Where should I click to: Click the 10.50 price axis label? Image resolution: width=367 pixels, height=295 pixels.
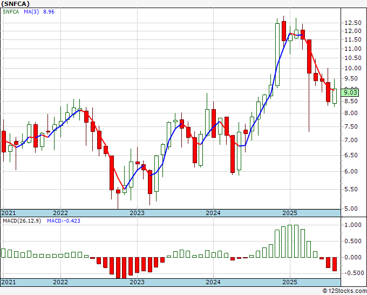point(353,58)
